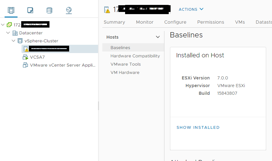Select VM Hardware in Hosts menu
Screen dimensions: 272x161
tap(125, 73)
